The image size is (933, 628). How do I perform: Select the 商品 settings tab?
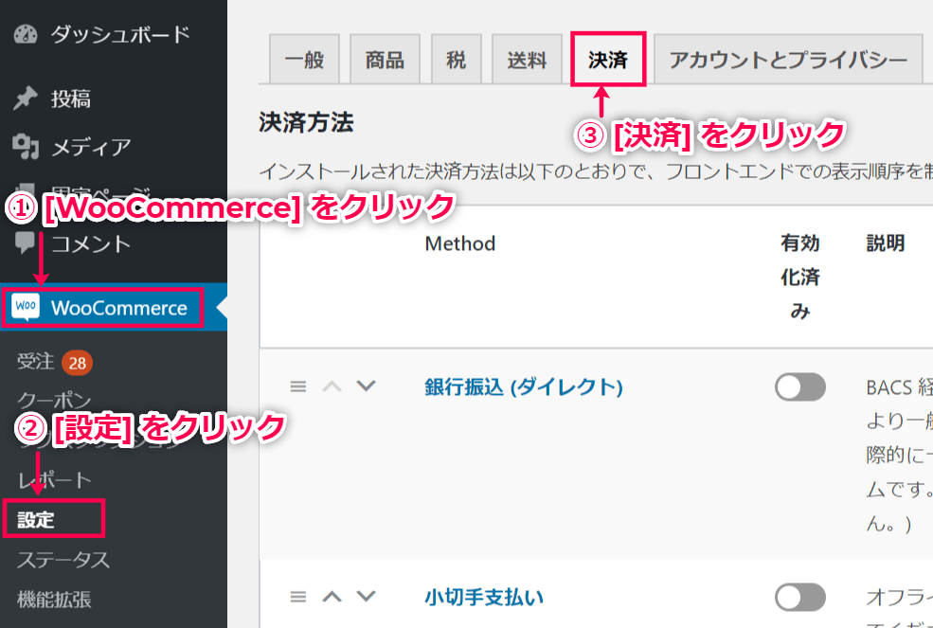[385, 61]
